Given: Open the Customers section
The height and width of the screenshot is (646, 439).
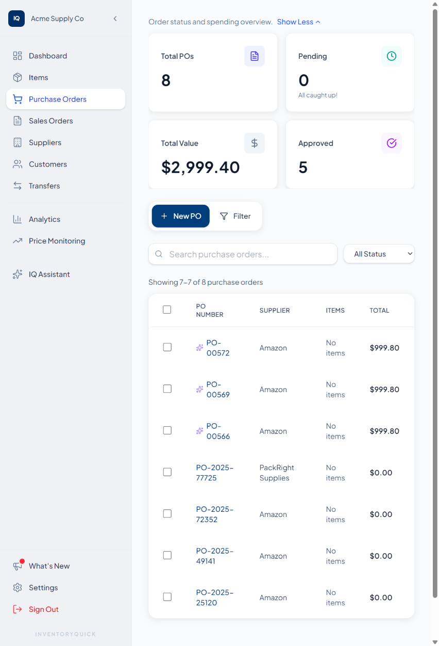Looking at the screenshot, I should (x=48, y=164).
